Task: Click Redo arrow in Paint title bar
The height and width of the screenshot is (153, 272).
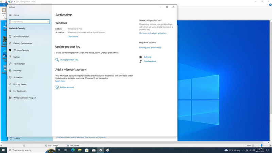Action: coord(12,2)
